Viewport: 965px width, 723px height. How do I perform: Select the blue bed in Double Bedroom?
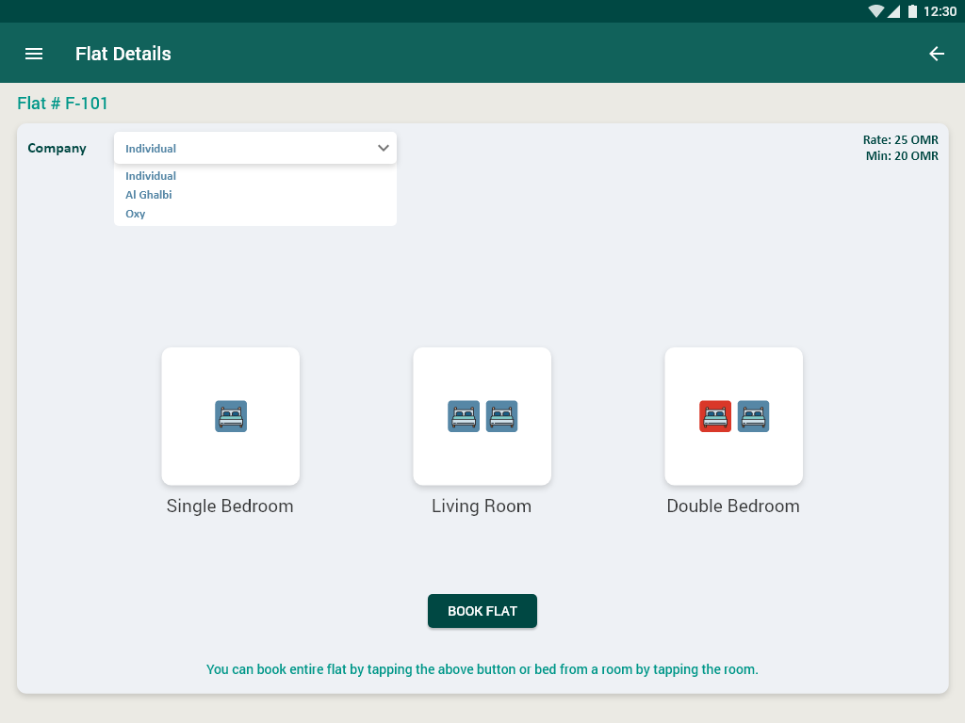coord(753,416)
